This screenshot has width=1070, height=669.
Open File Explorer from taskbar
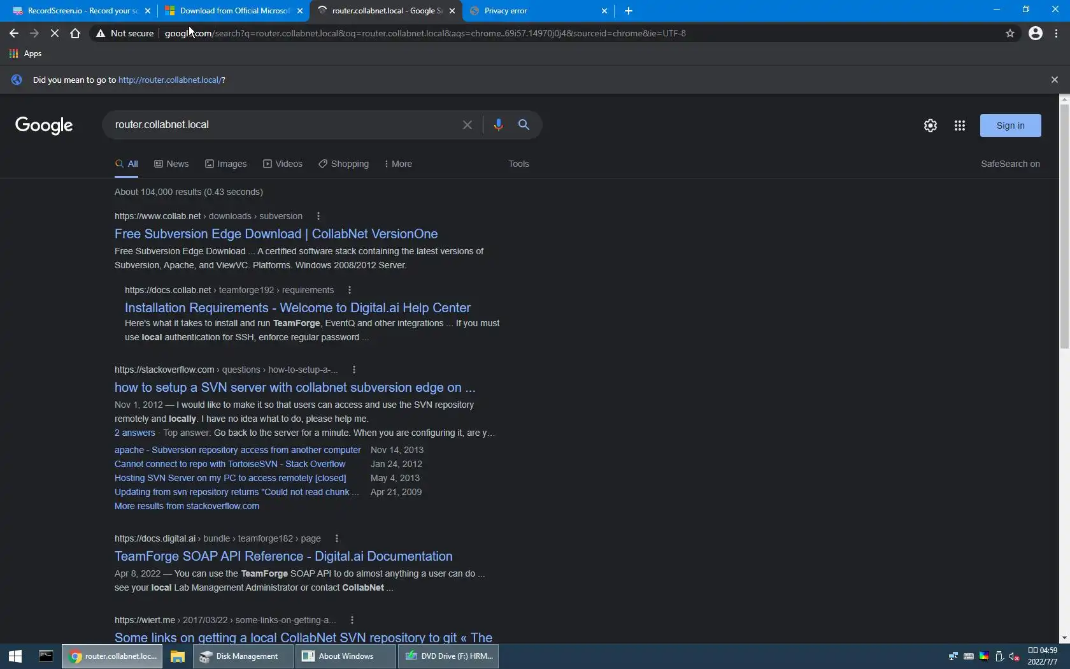[x=178, y=656]
